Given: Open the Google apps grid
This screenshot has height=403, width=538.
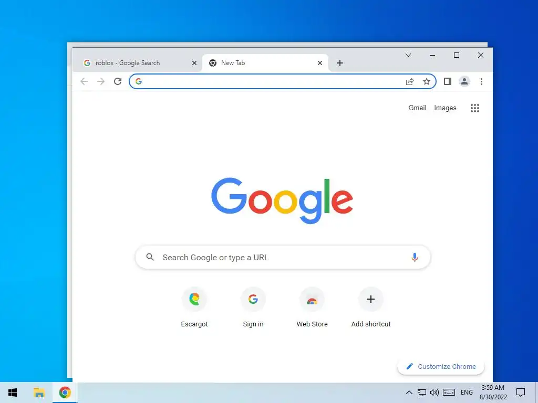Looking at the screenshot, I should tap(475, 108).
